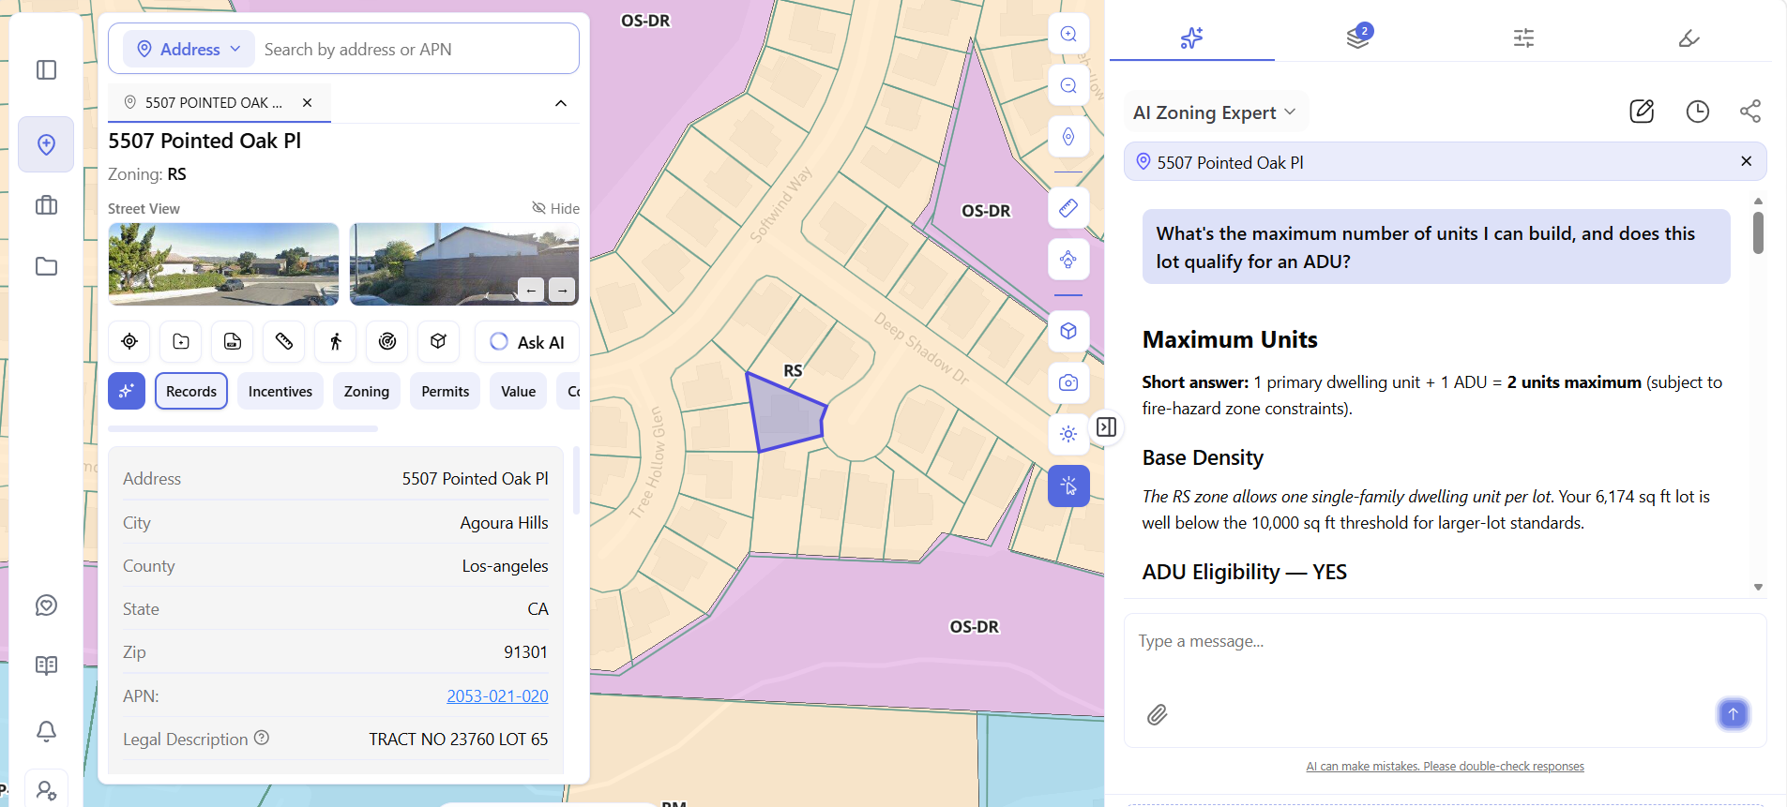Select the Incentives tab

point(280,391)
